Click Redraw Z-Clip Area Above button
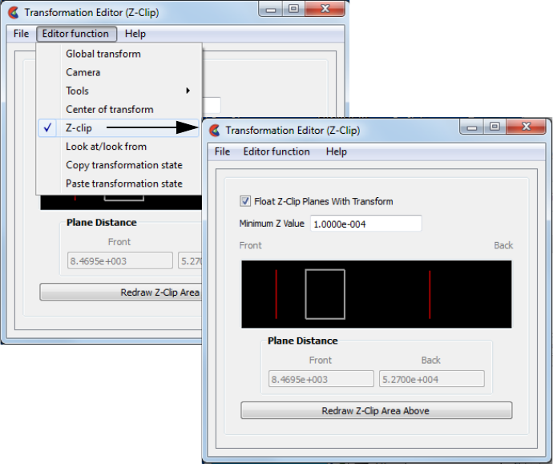 [376, 410]
